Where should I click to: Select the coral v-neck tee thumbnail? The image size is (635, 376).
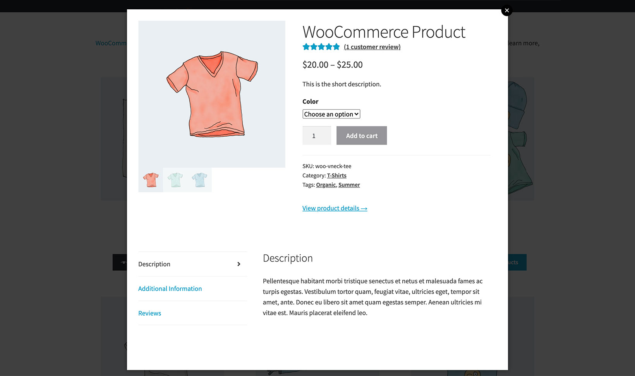[150, 180]
